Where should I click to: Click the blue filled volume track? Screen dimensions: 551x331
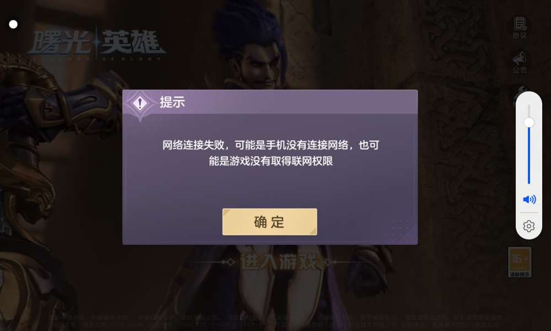click(x=529, y=156)
